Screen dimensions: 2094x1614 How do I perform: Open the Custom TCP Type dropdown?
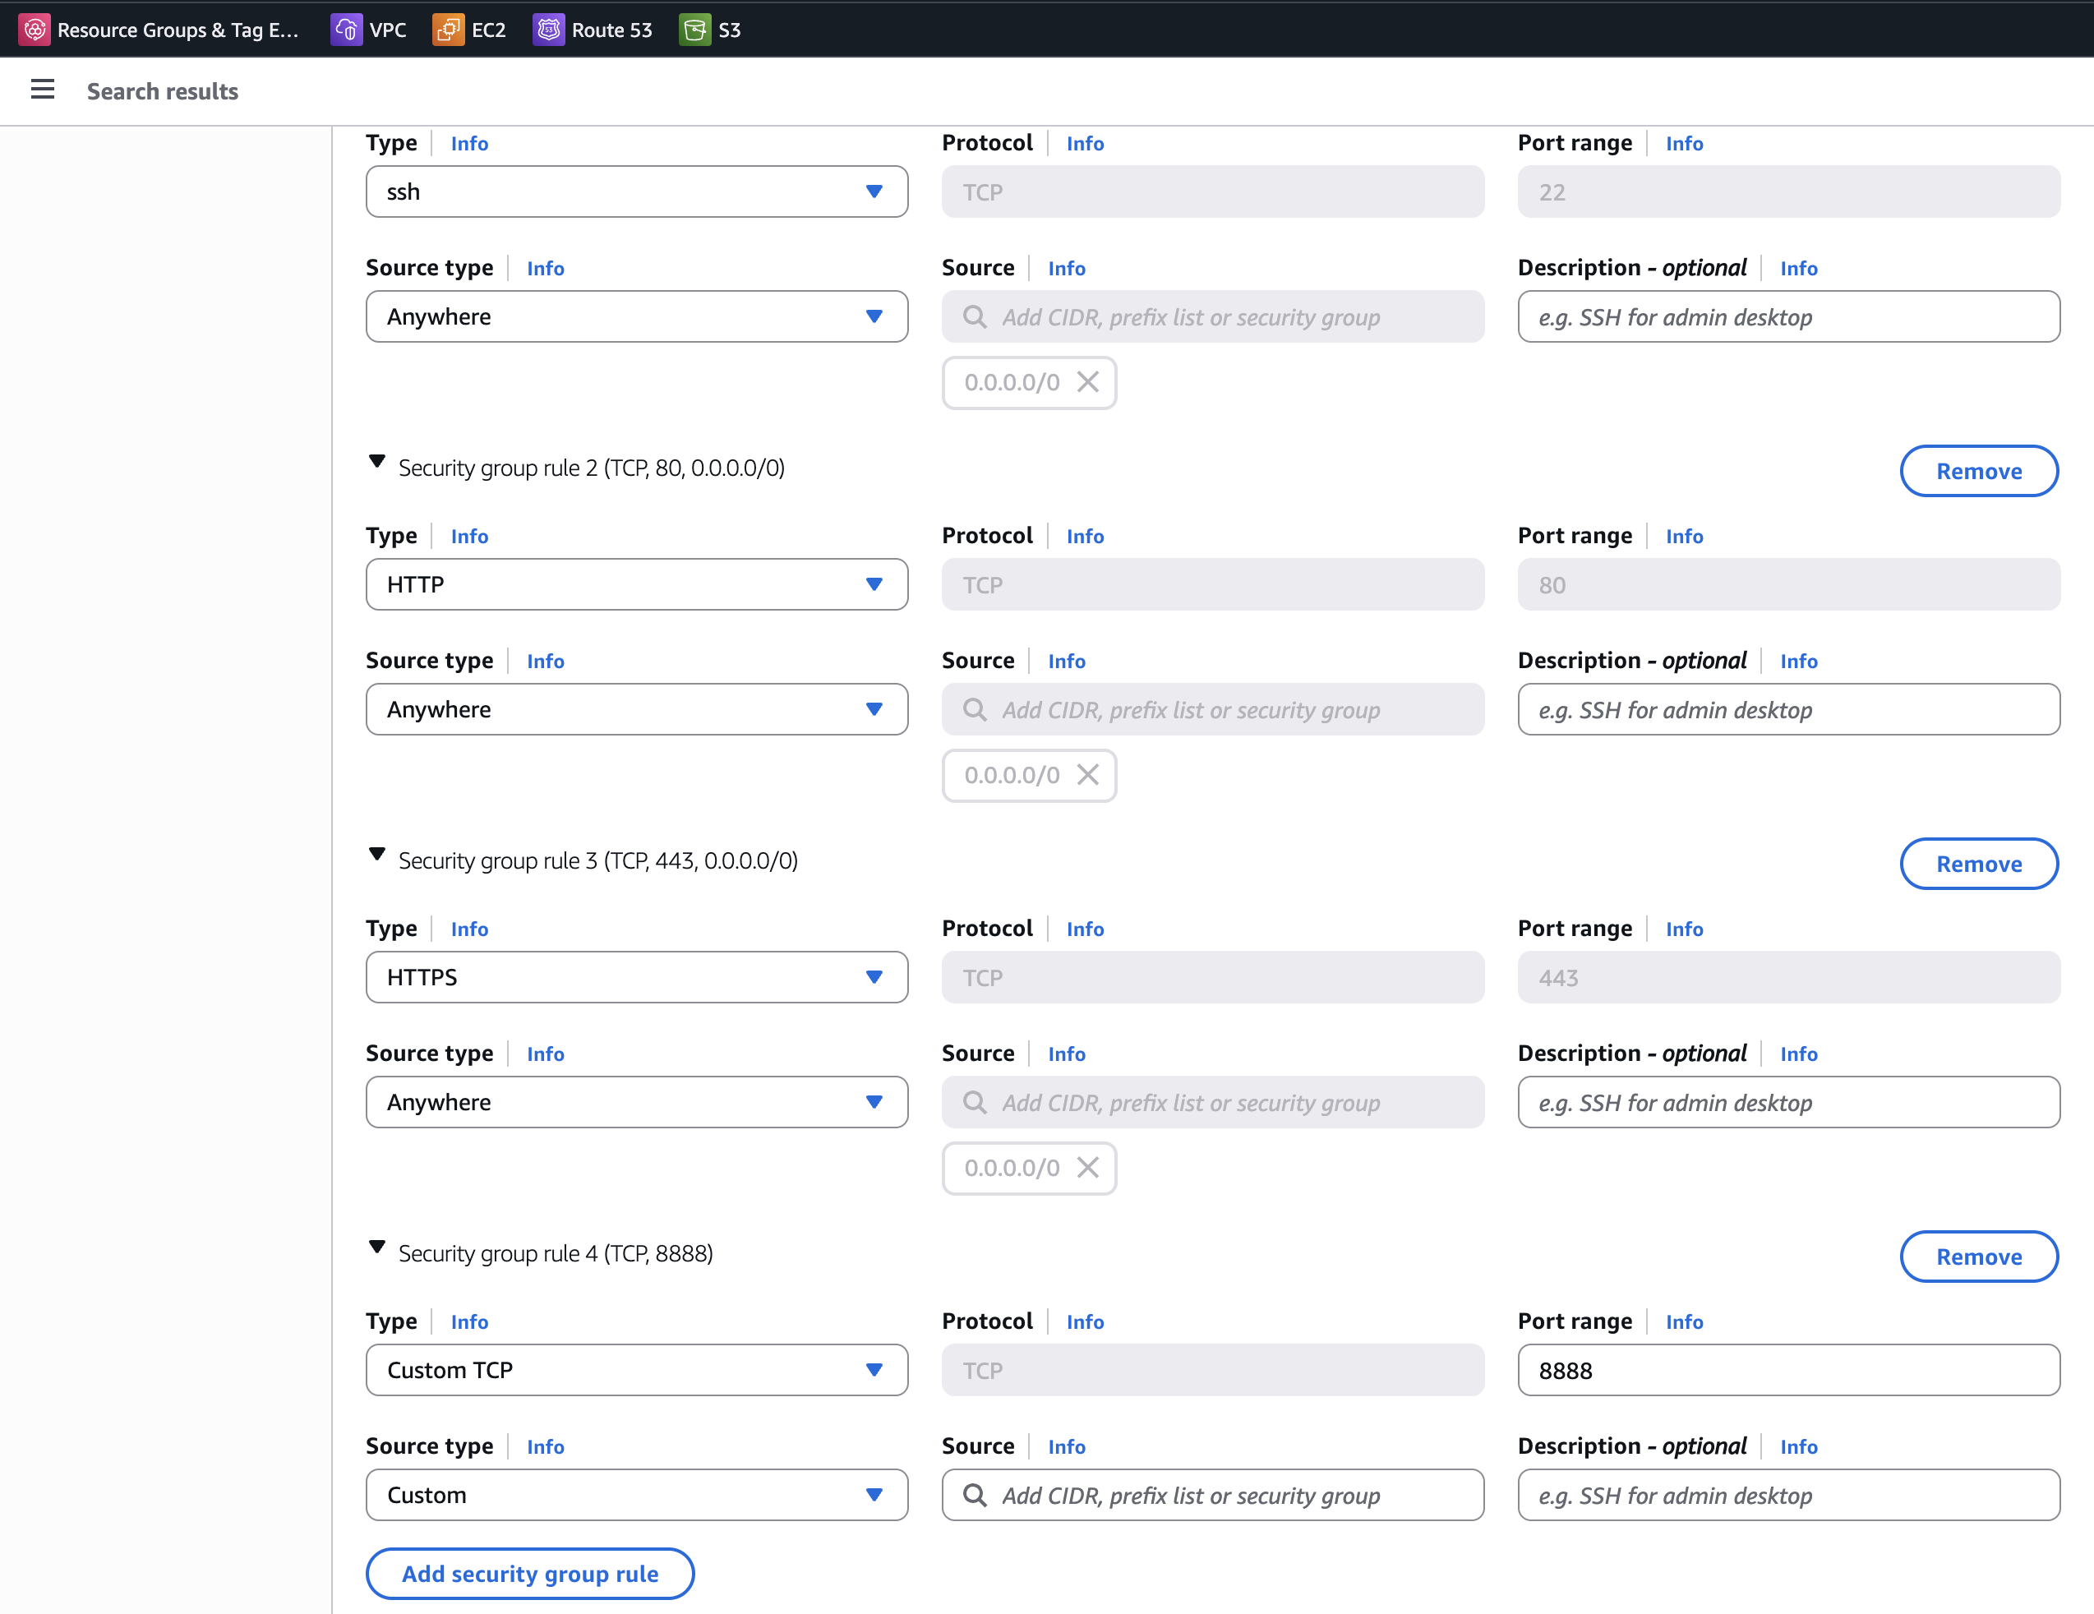[637, 1371]
